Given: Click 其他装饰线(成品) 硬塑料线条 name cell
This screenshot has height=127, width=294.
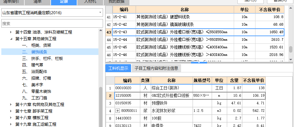Looking at the screenshot, I should tap(185, 17).
